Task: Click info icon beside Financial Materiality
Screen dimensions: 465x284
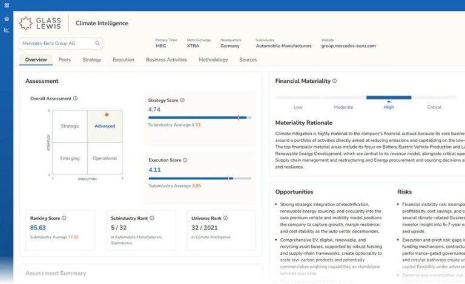Action: 334,81
